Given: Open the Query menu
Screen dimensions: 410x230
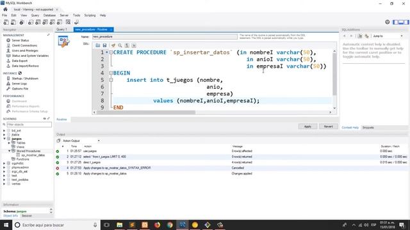Looking at the screenshot, I should pyautogui.click(x=35, y=15).
